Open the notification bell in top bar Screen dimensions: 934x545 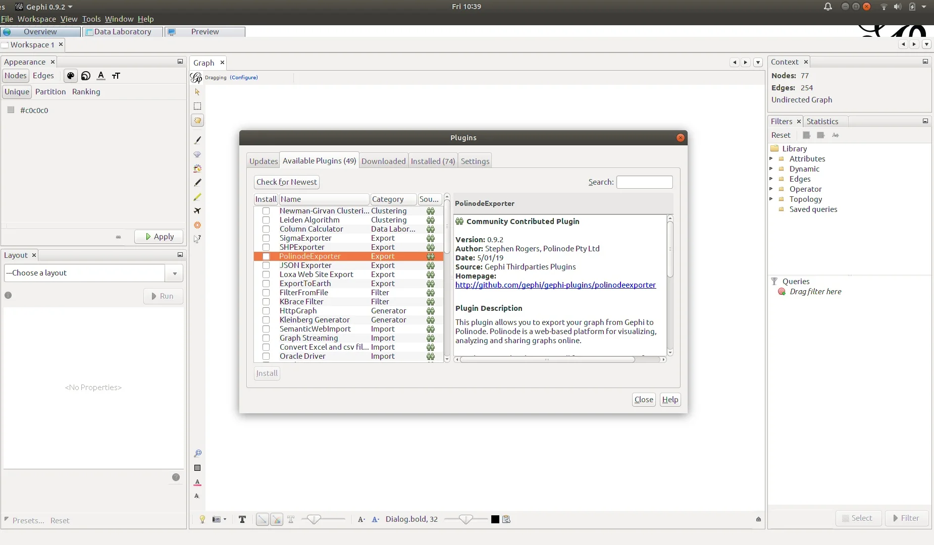pyautogui.click(x=828, y=7)
